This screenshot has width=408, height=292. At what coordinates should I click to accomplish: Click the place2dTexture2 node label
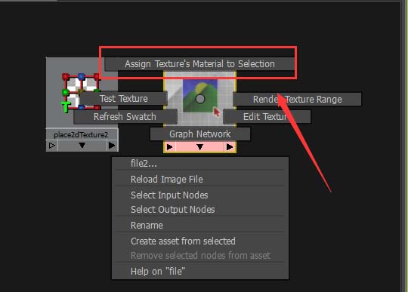(x=81, y=135)
